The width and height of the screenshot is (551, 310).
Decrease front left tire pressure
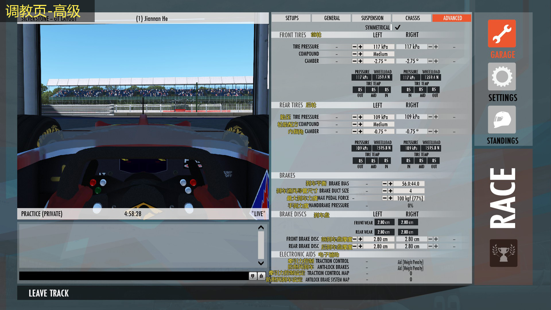[x=355, y=47]
